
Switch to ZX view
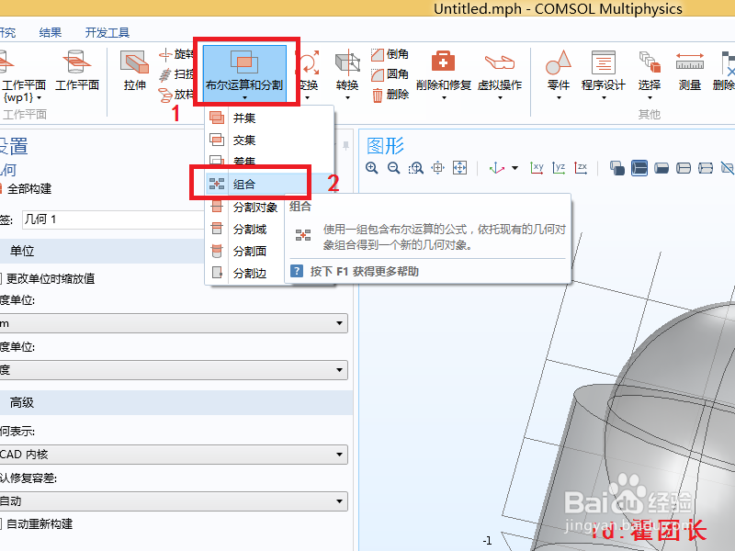tap(581, 168)
